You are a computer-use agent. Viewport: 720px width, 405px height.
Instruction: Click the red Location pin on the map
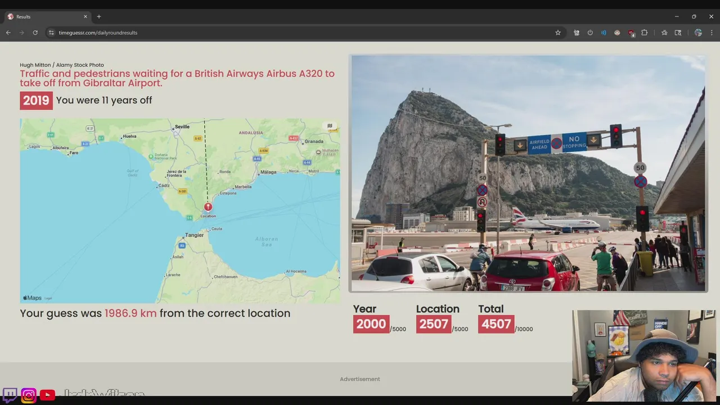[208, 207]
